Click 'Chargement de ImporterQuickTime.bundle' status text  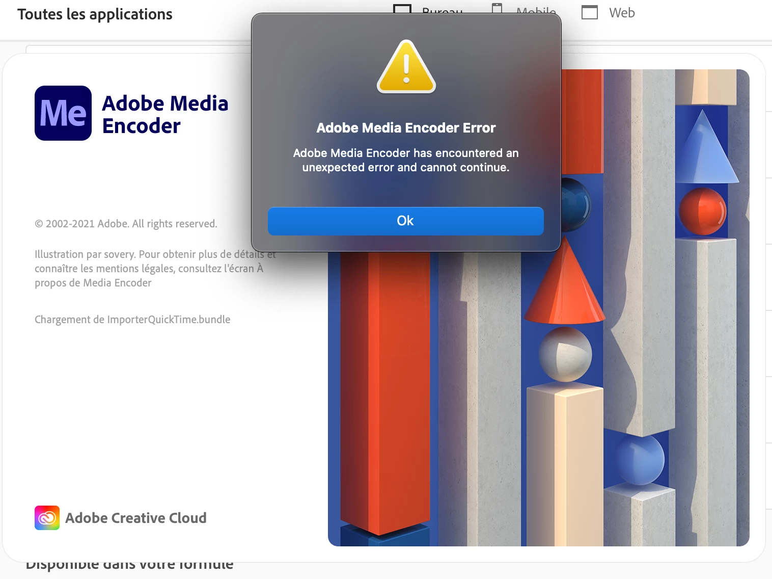pos(132,320)
